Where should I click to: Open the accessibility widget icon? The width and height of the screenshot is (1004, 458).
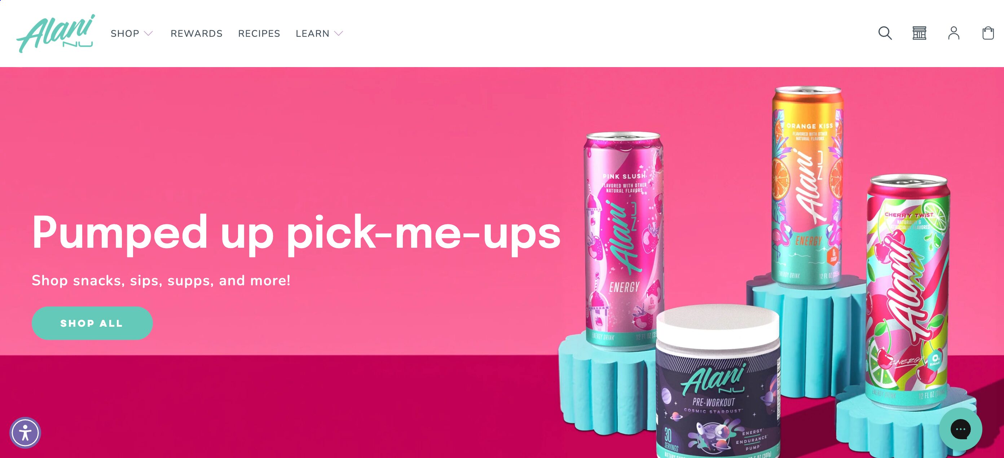[x=25, y=433]
